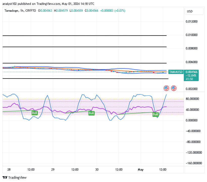Click the −12.04% change in price tag

coord(191,76)
